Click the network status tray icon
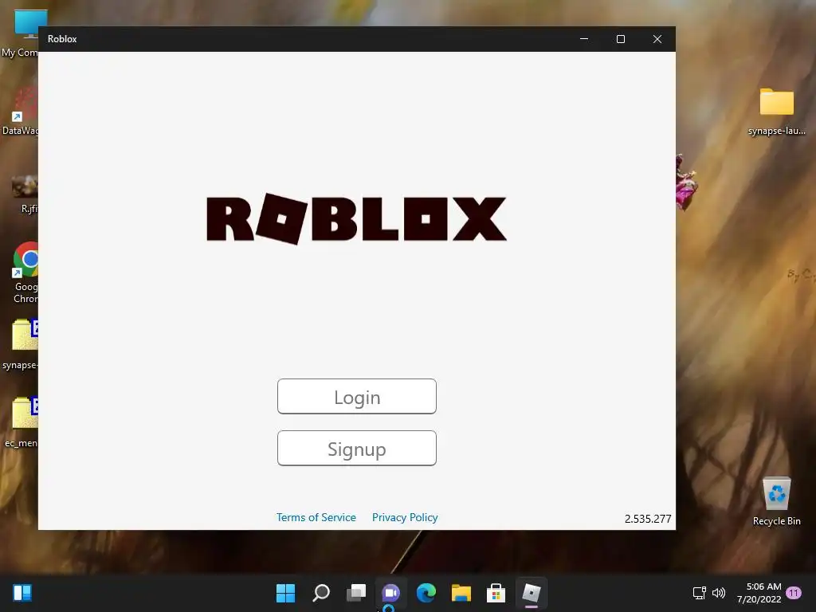Image resolution: width=816 pixels, height=612 pixels. pyautogui.click(x=700, y=593)
